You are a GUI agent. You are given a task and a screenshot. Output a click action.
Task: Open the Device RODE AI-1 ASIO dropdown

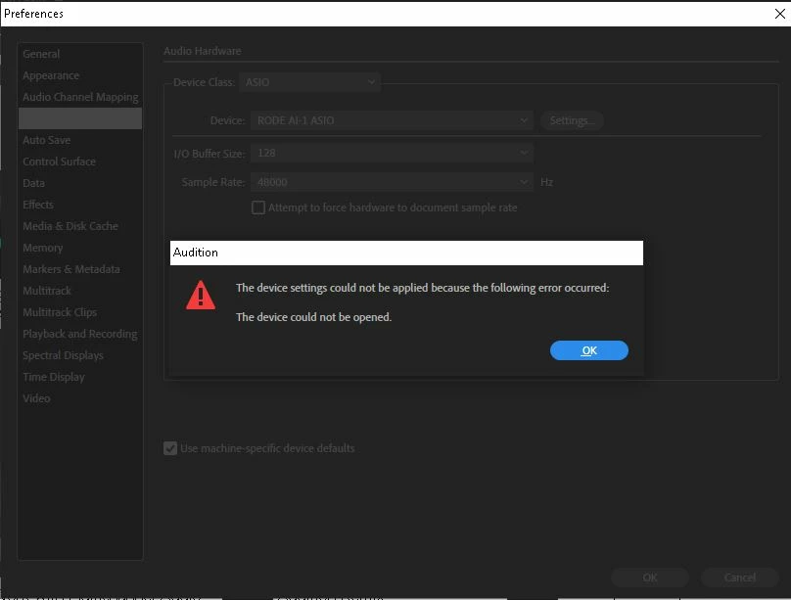(392, 120)
